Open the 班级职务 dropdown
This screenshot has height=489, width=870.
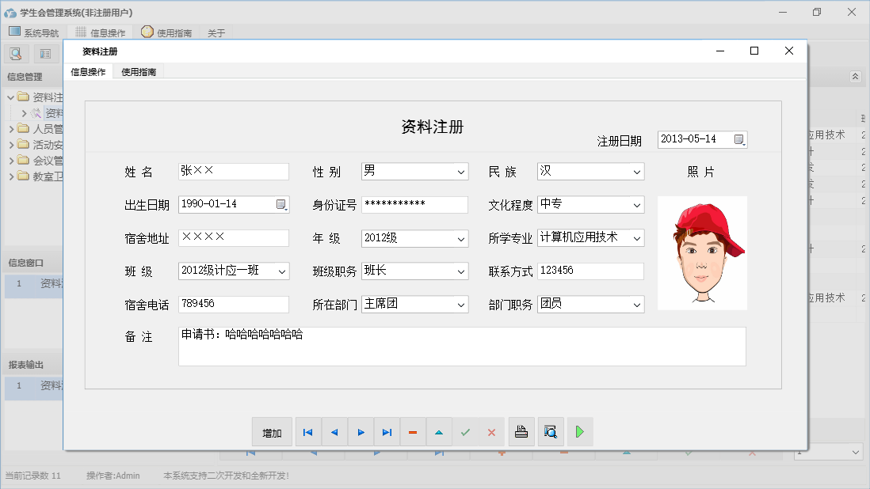[x=461, y=271]
